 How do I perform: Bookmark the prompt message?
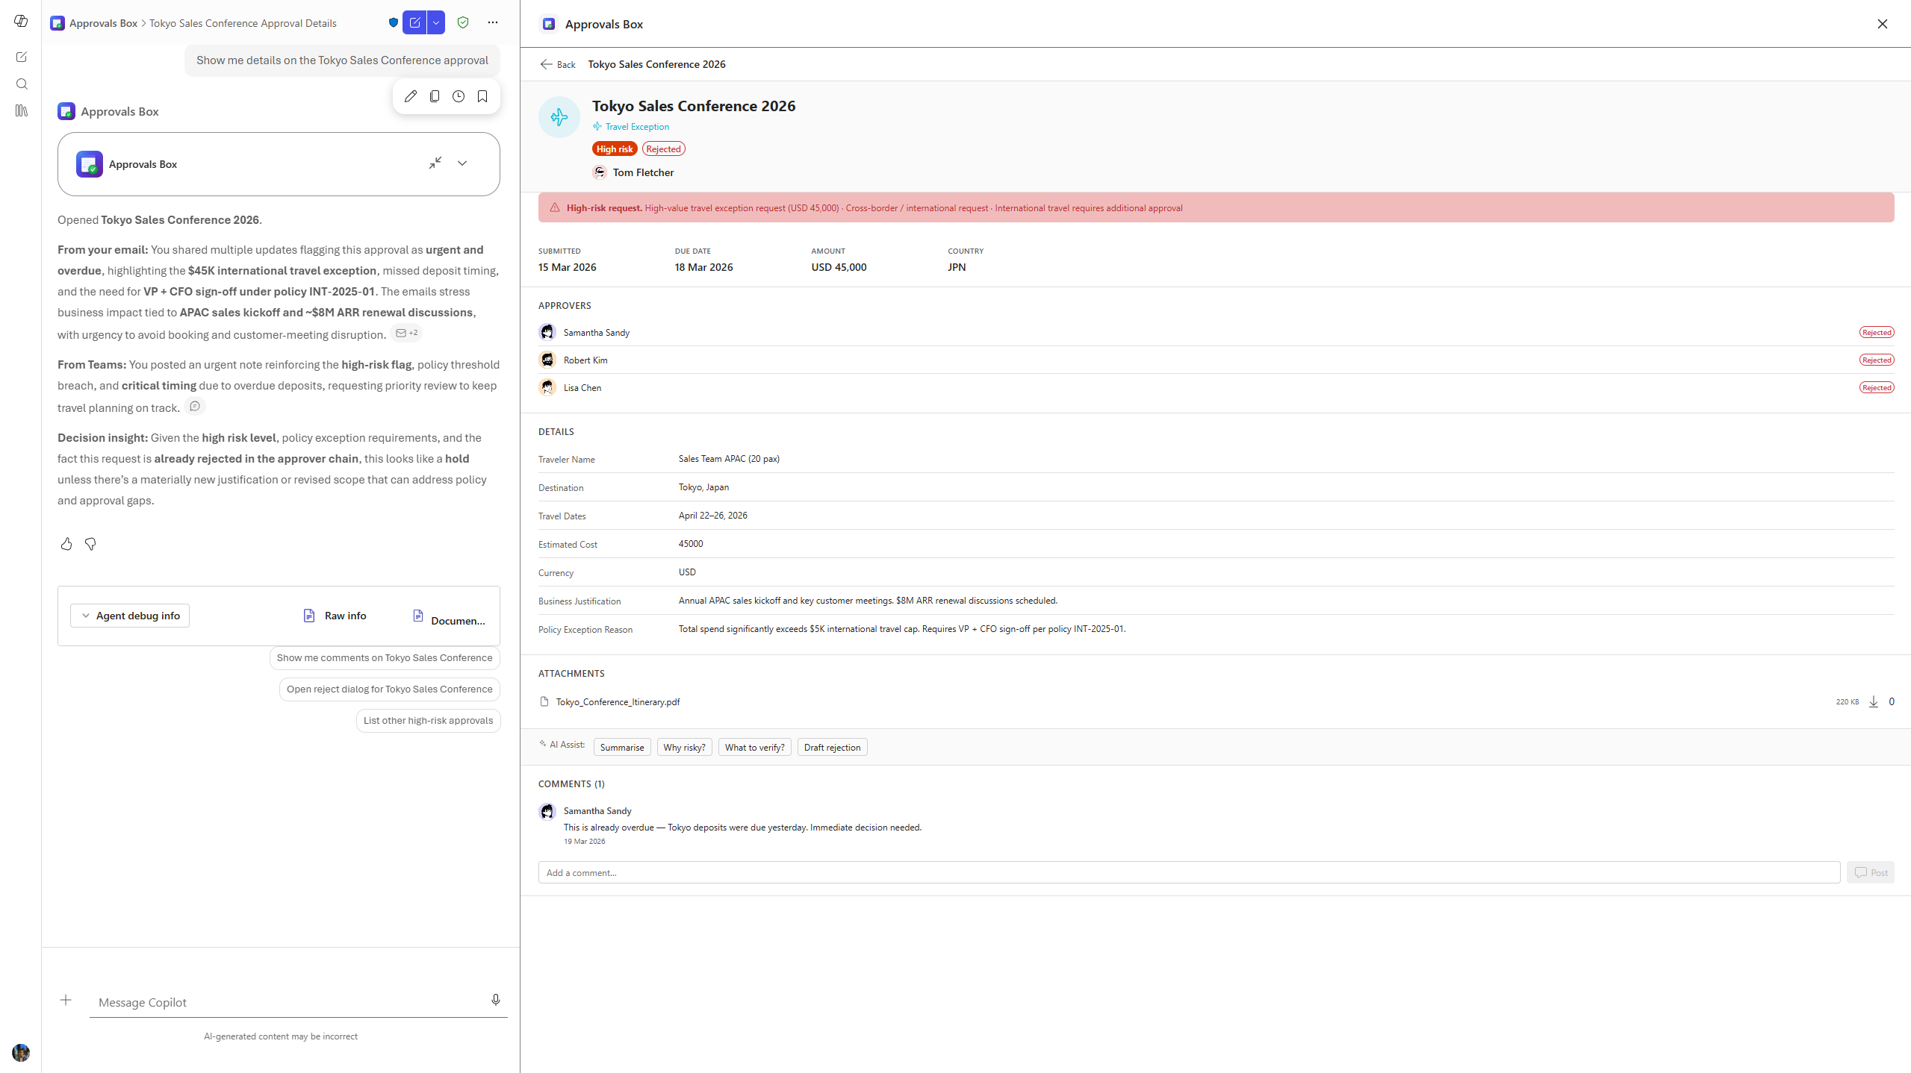[x=482, y=96]
